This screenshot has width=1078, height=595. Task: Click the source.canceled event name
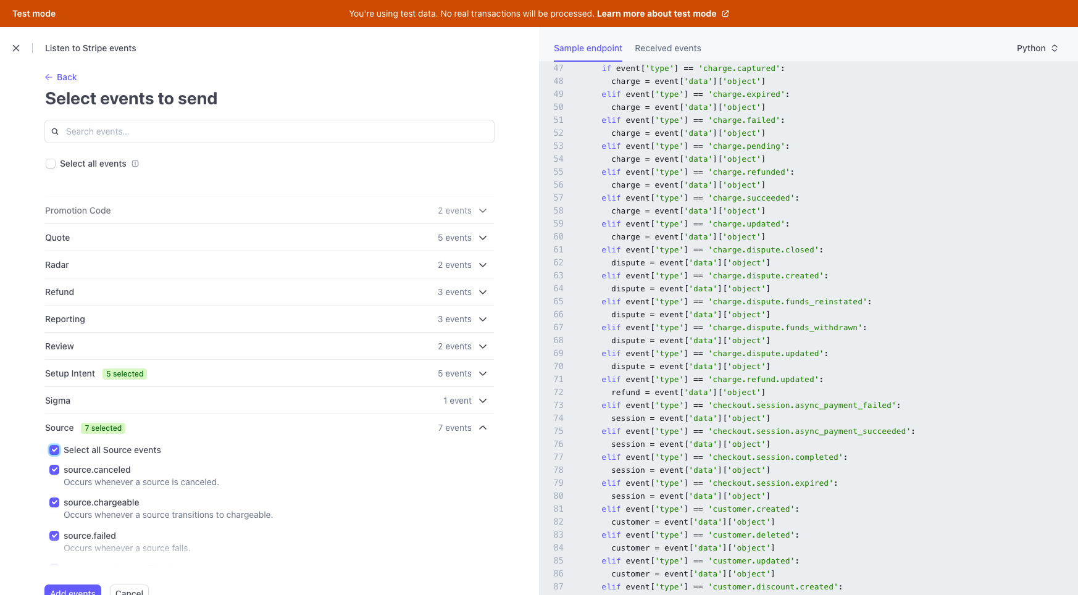coord(97,470)
